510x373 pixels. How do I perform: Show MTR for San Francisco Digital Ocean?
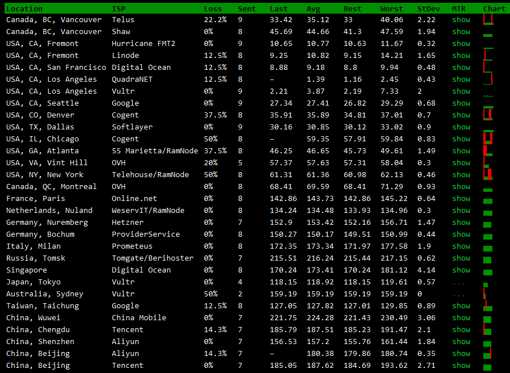click(x=461, y=68)
